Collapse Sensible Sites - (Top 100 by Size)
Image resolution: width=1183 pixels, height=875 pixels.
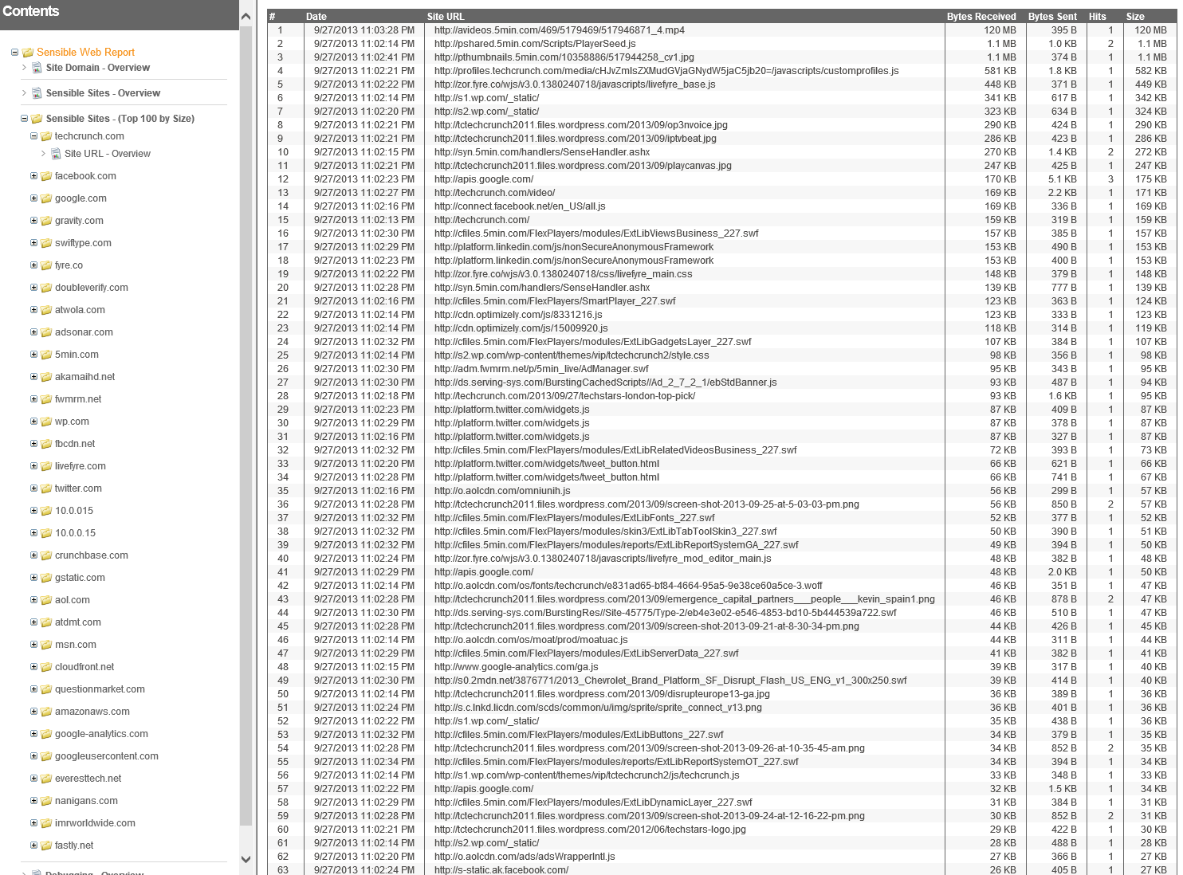point(24,118)
